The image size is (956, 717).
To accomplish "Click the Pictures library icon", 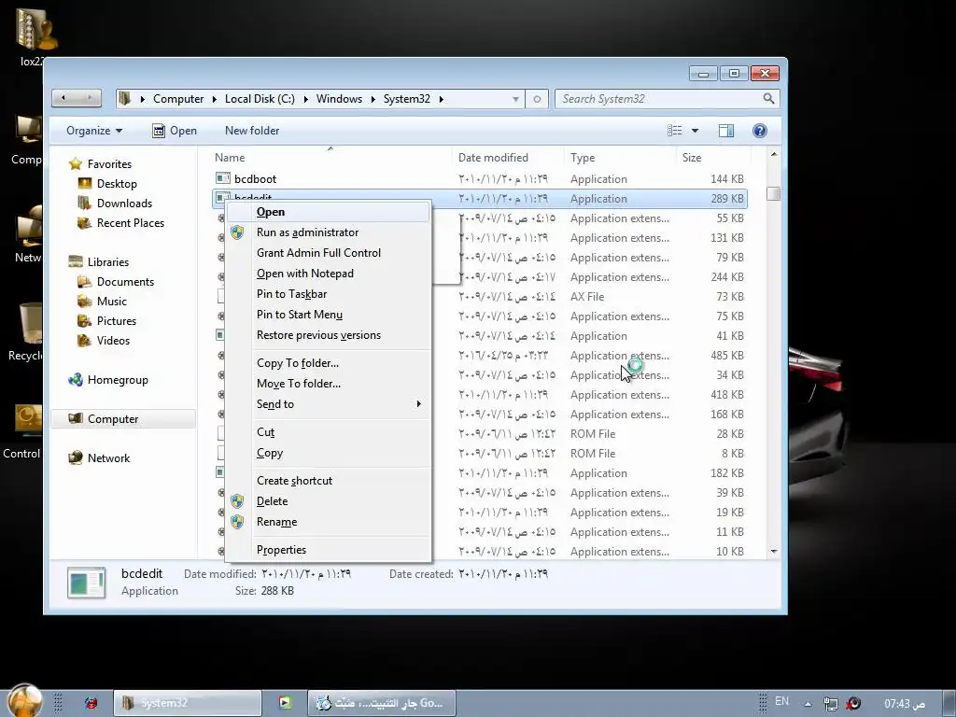I will tap(85, 321).
